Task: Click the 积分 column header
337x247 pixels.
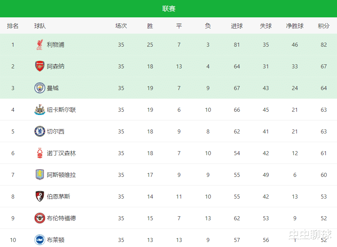Action: 324,26
